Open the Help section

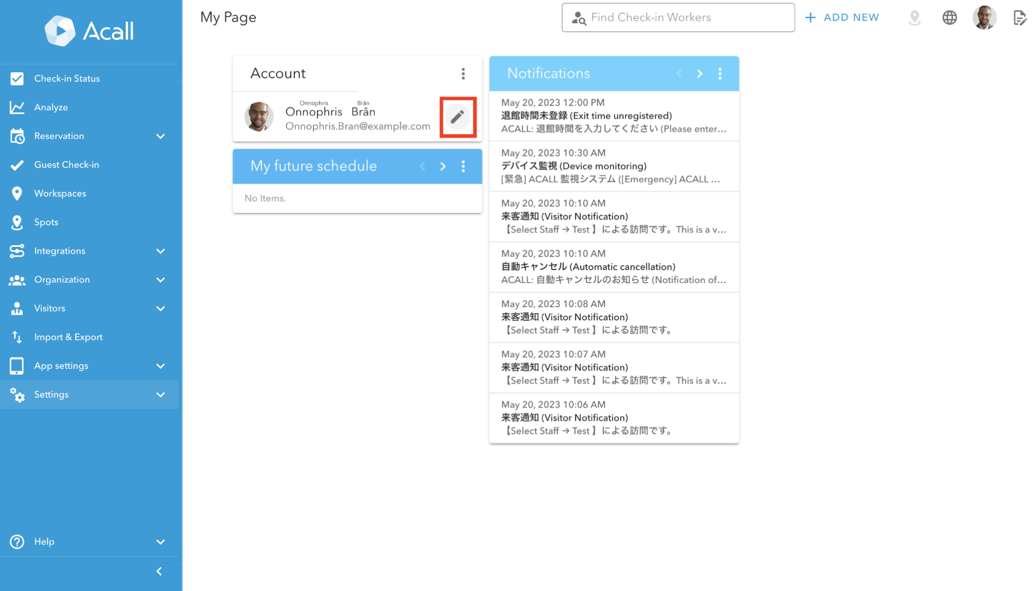[45, 541]
